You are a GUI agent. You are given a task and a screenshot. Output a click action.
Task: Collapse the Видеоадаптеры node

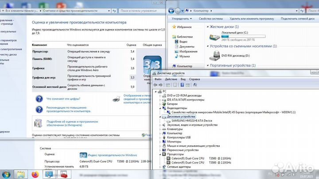(160, 108)
